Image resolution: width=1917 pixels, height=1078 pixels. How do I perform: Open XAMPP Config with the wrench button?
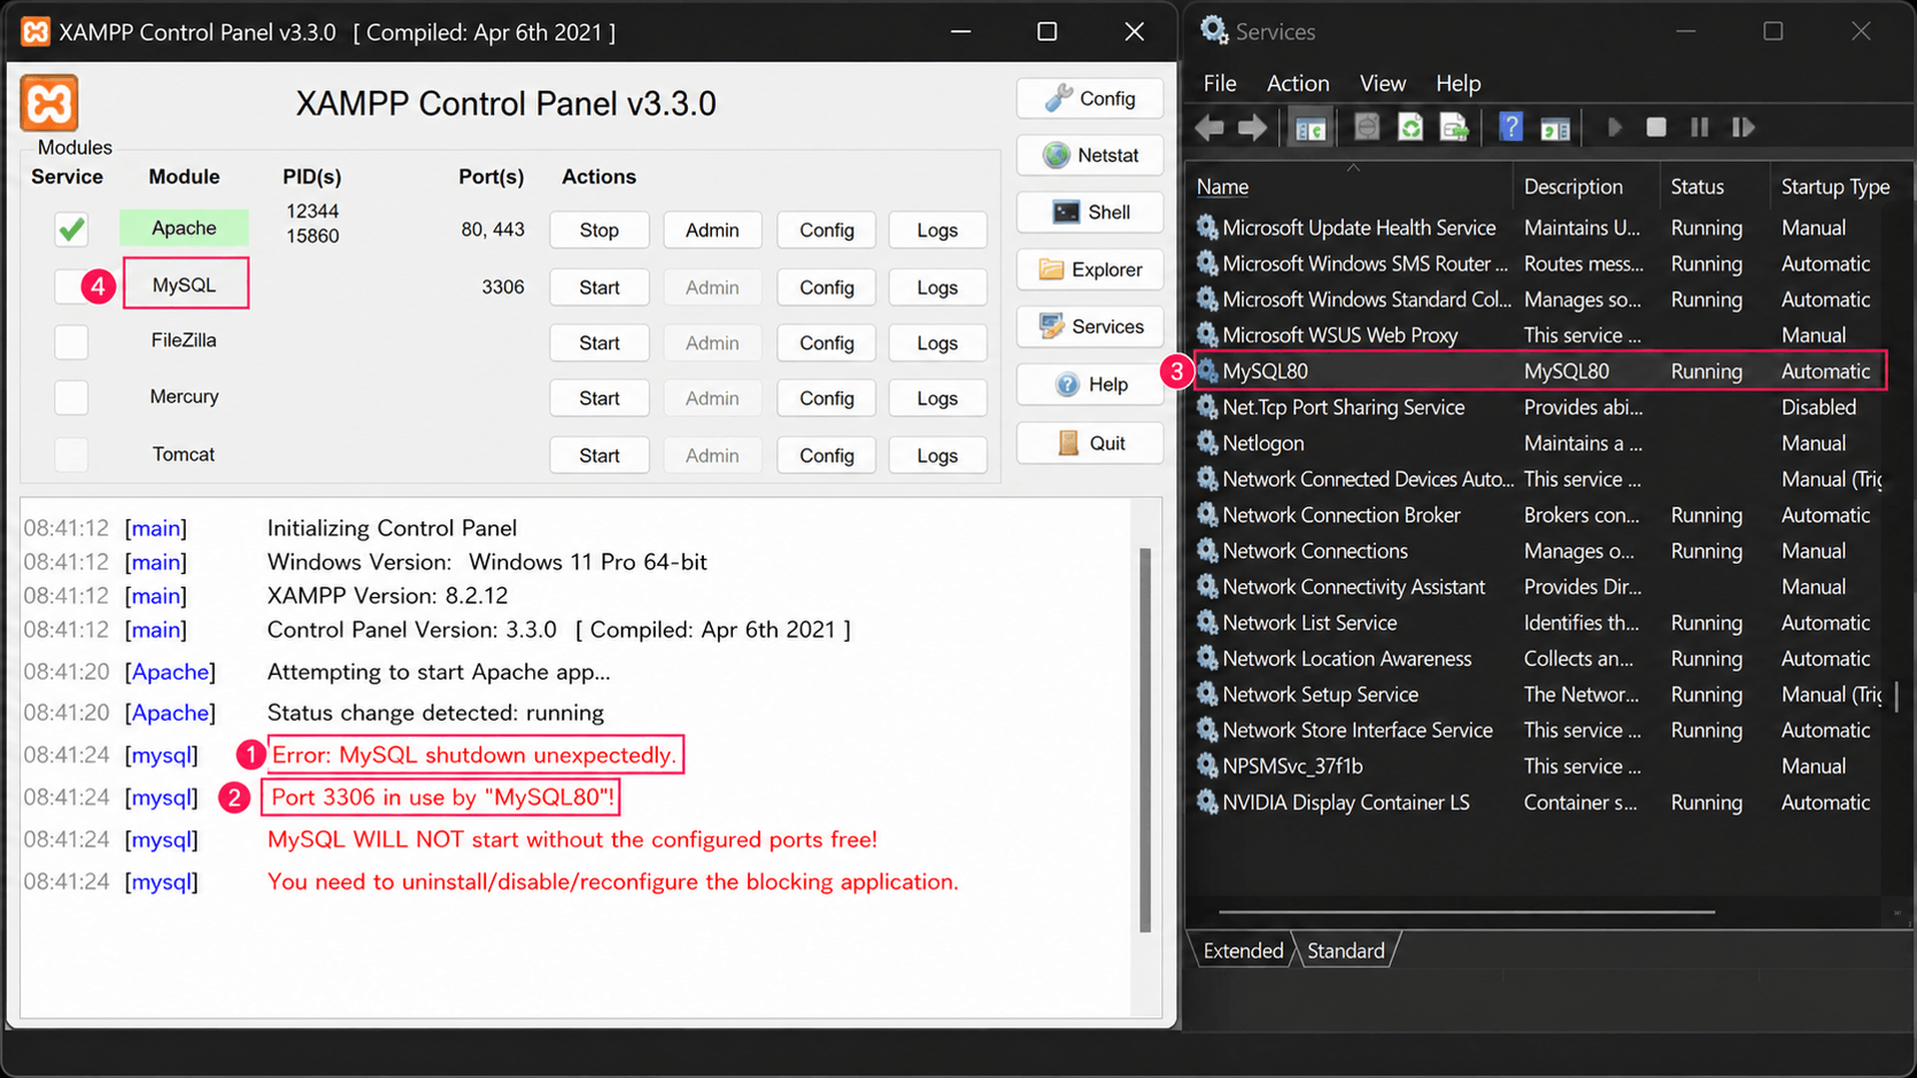pyautogui.click(x=1090, y=98)
